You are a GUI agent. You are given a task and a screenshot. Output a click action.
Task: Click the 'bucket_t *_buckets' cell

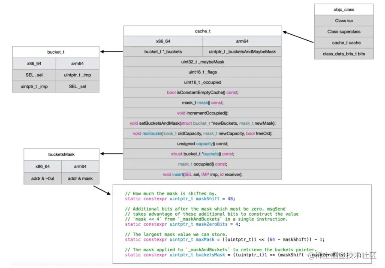(163, 51)
